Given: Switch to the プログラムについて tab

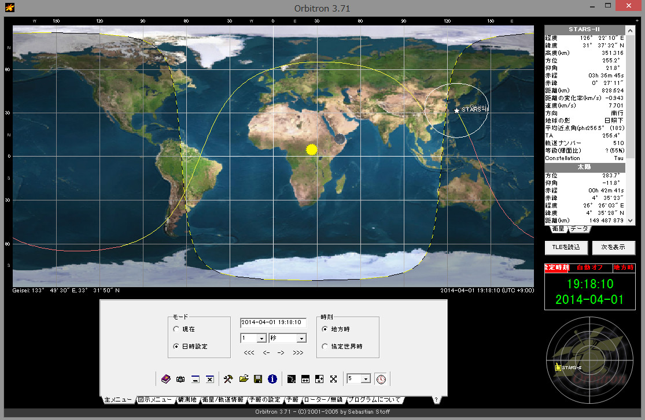Looking at the screenshot, I should pos(374,399).
